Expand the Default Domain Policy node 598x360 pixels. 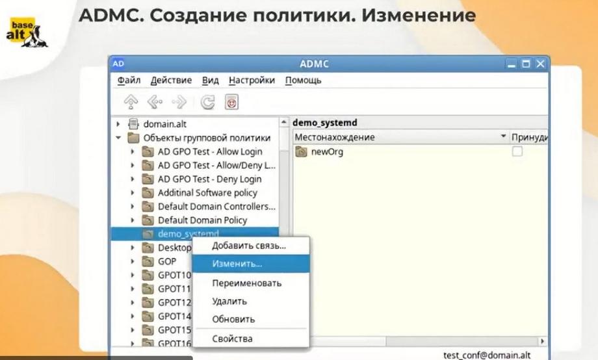(133, 220)
